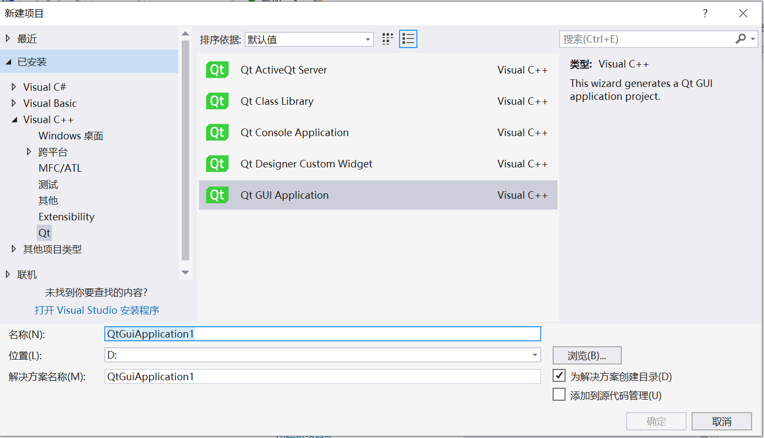Open the dialog help with the question mark
This screenshot has width=764, height=438.
[705, 13]
